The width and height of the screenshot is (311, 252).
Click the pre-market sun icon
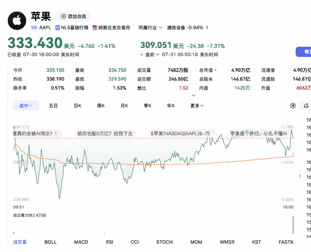(x=142, y=54)
